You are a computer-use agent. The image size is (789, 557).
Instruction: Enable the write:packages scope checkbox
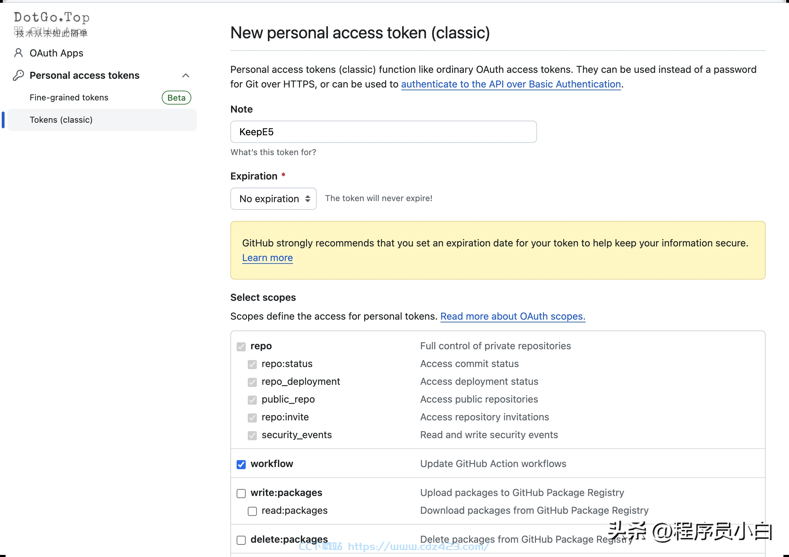click(241, 493)
